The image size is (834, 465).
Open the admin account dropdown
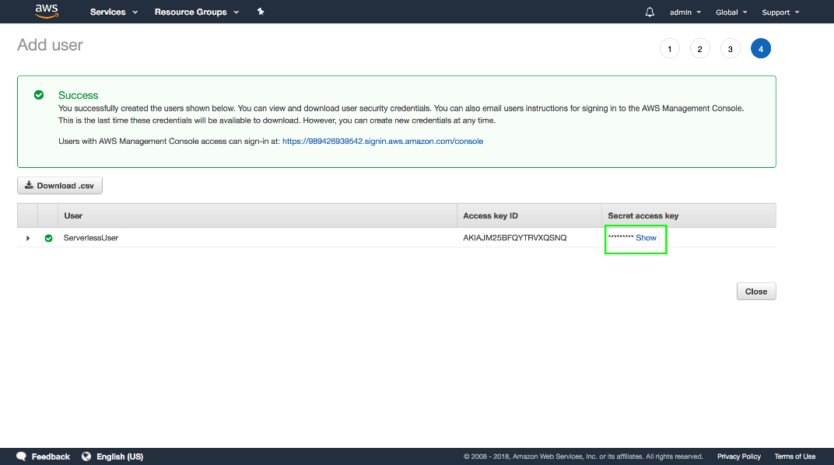pyautogui.click(x=685, y=12)
